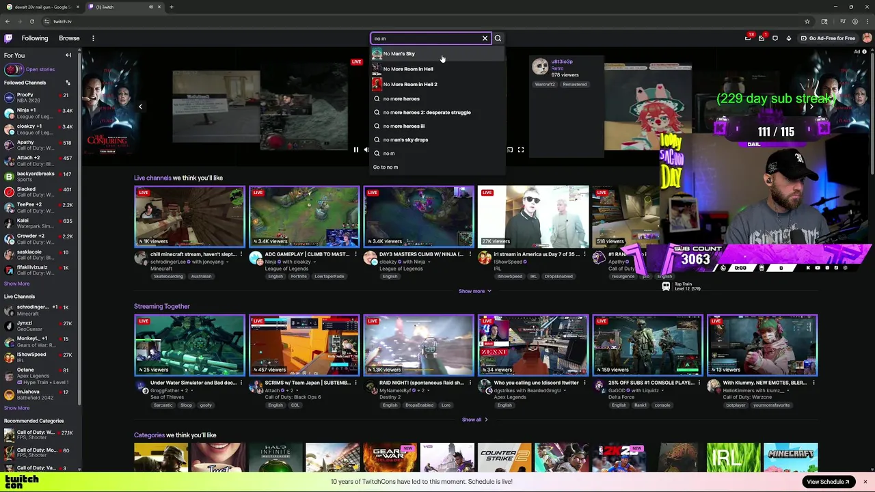
Task: Mute the Twitch tab audio
Action: click(151, 7)
